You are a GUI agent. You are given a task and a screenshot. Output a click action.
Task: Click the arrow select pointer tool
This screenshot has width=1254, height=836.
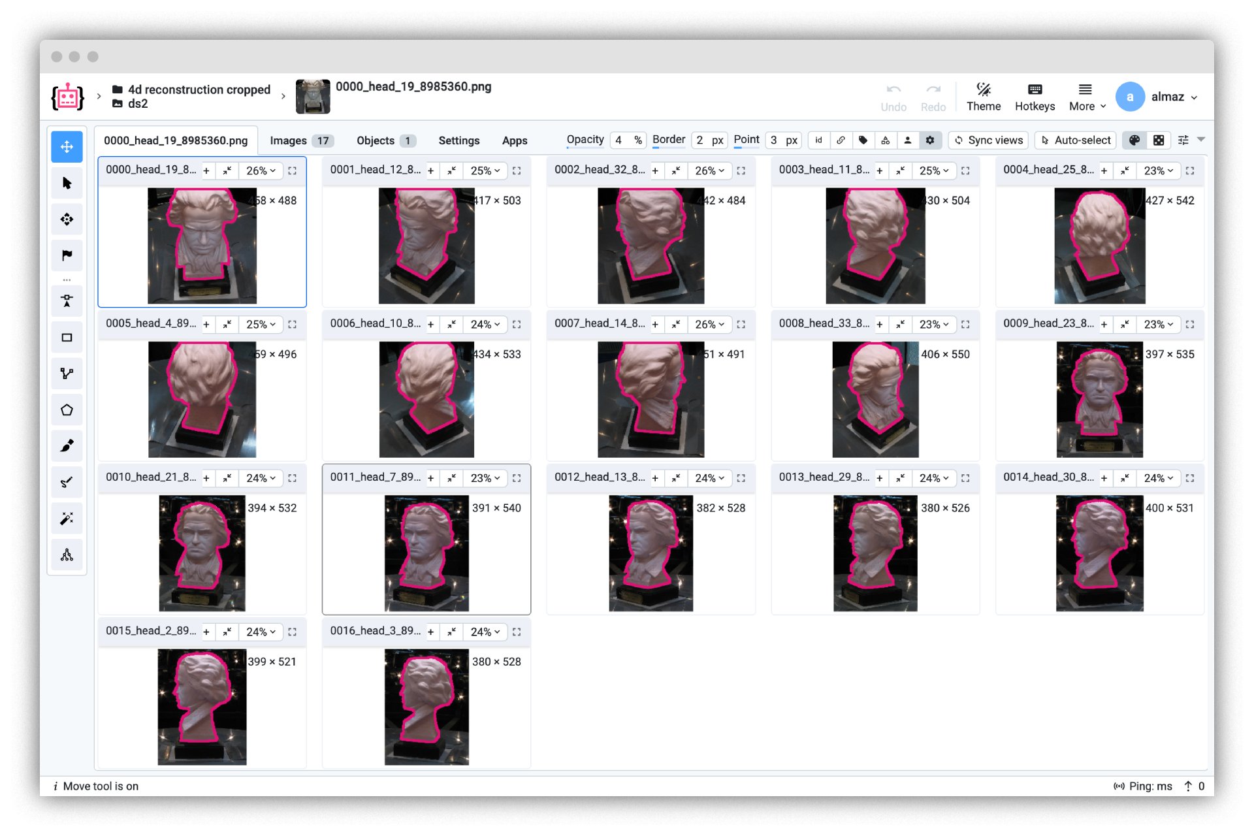[67, 183]
